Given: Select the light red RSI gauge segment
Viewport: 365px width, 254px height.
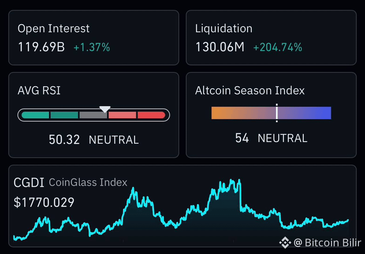Looking at the screenshot, I should tap(122, 115).
